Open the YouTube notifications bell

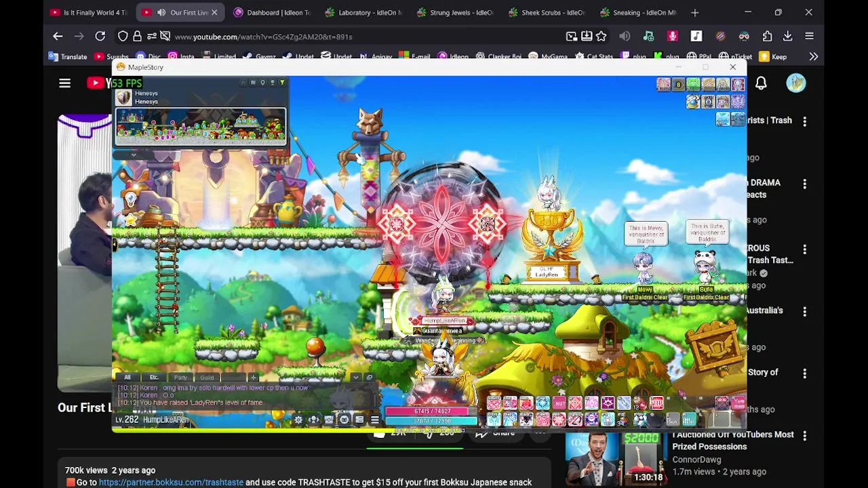(761, 83)
